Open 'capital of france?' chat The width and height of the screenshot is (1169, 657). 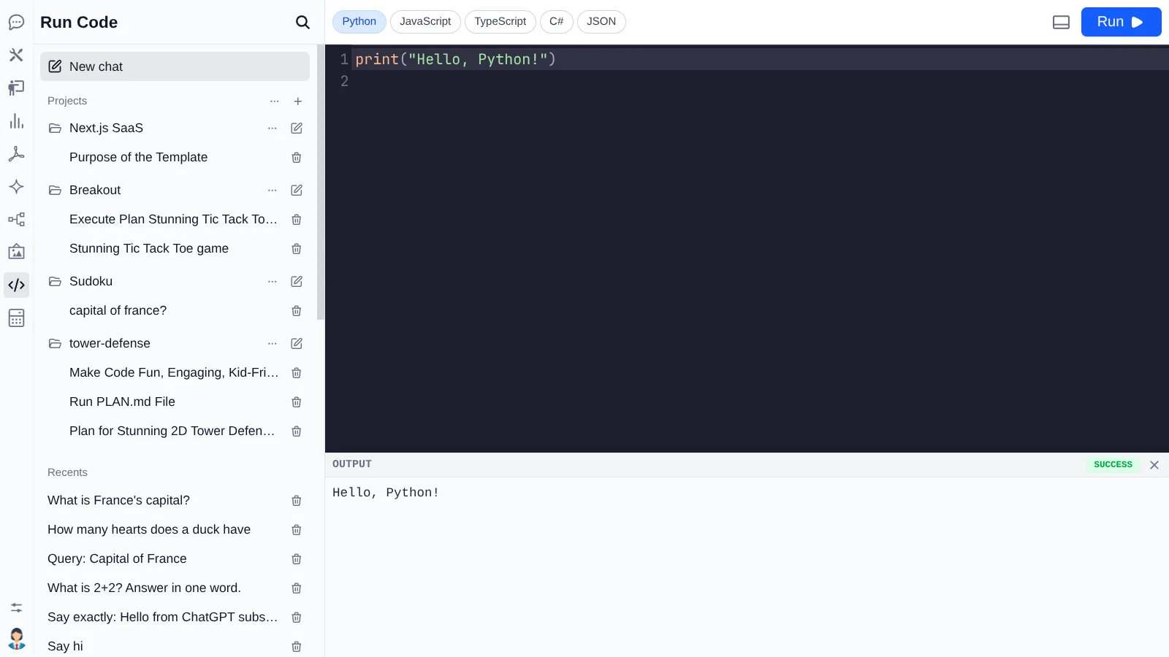[118, 311]
